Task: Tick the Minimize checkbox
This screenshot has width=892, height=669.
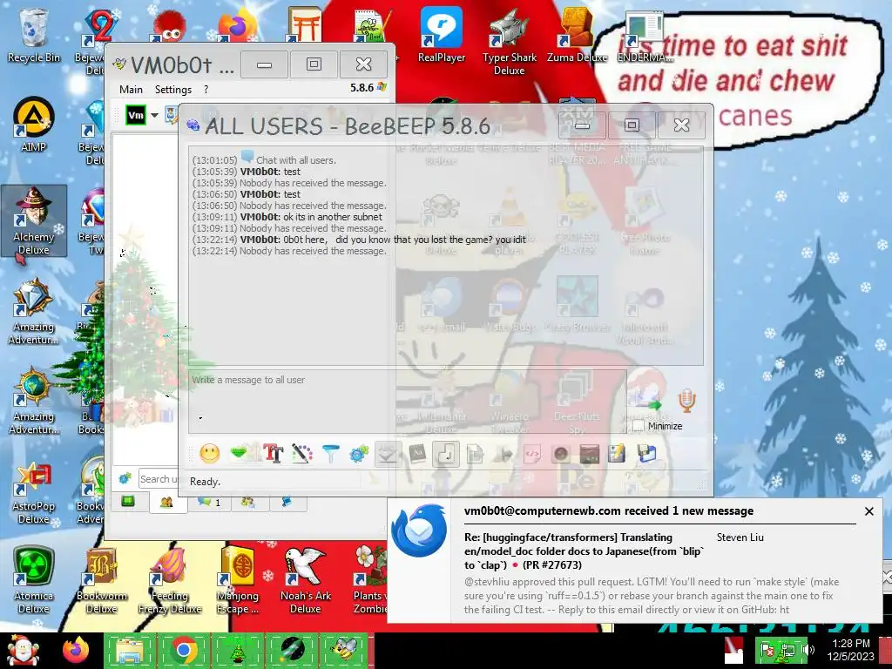Action: [x=639, y=425]
